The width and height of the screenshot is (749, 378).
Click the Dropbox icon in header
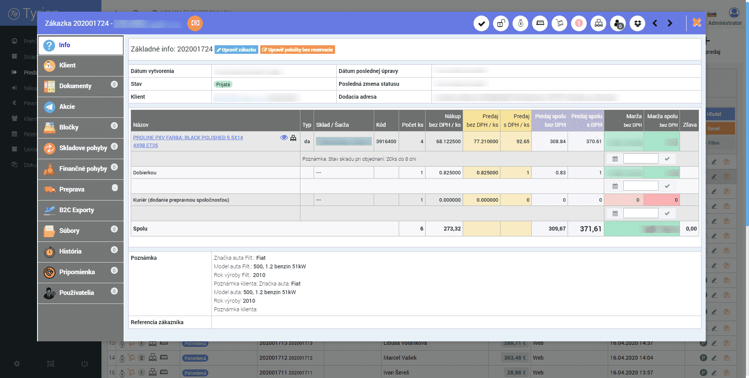pos(637,23)
